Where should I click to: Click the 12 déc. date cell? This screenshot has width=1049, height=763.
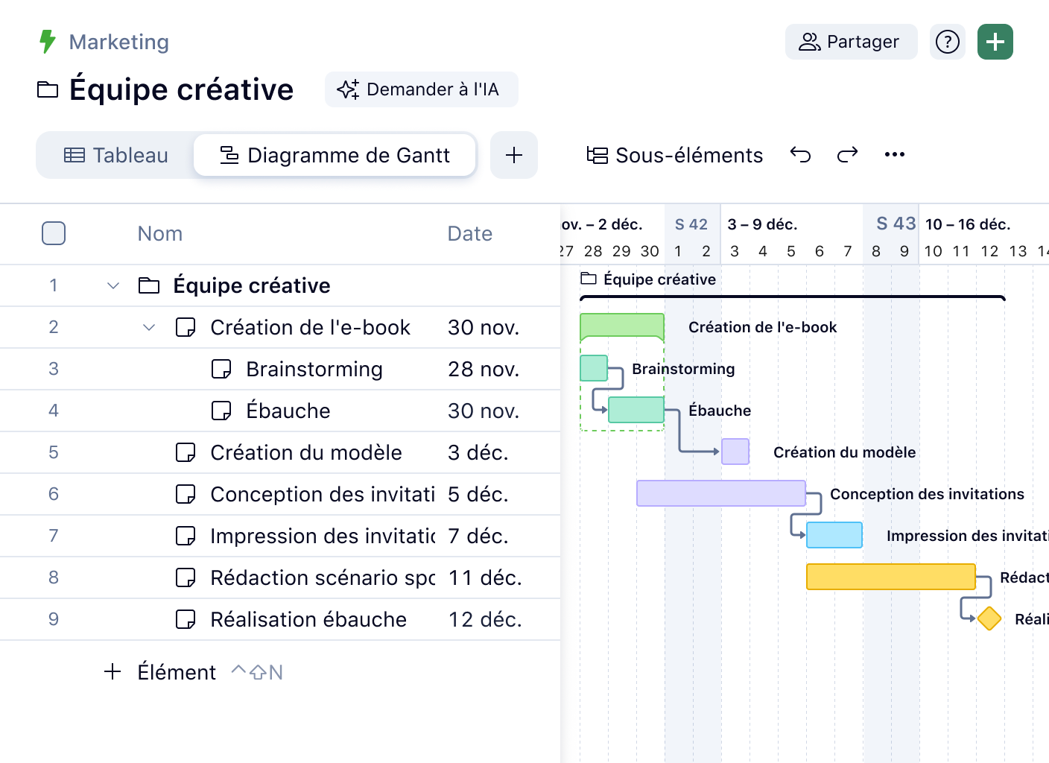coord(485,619)
